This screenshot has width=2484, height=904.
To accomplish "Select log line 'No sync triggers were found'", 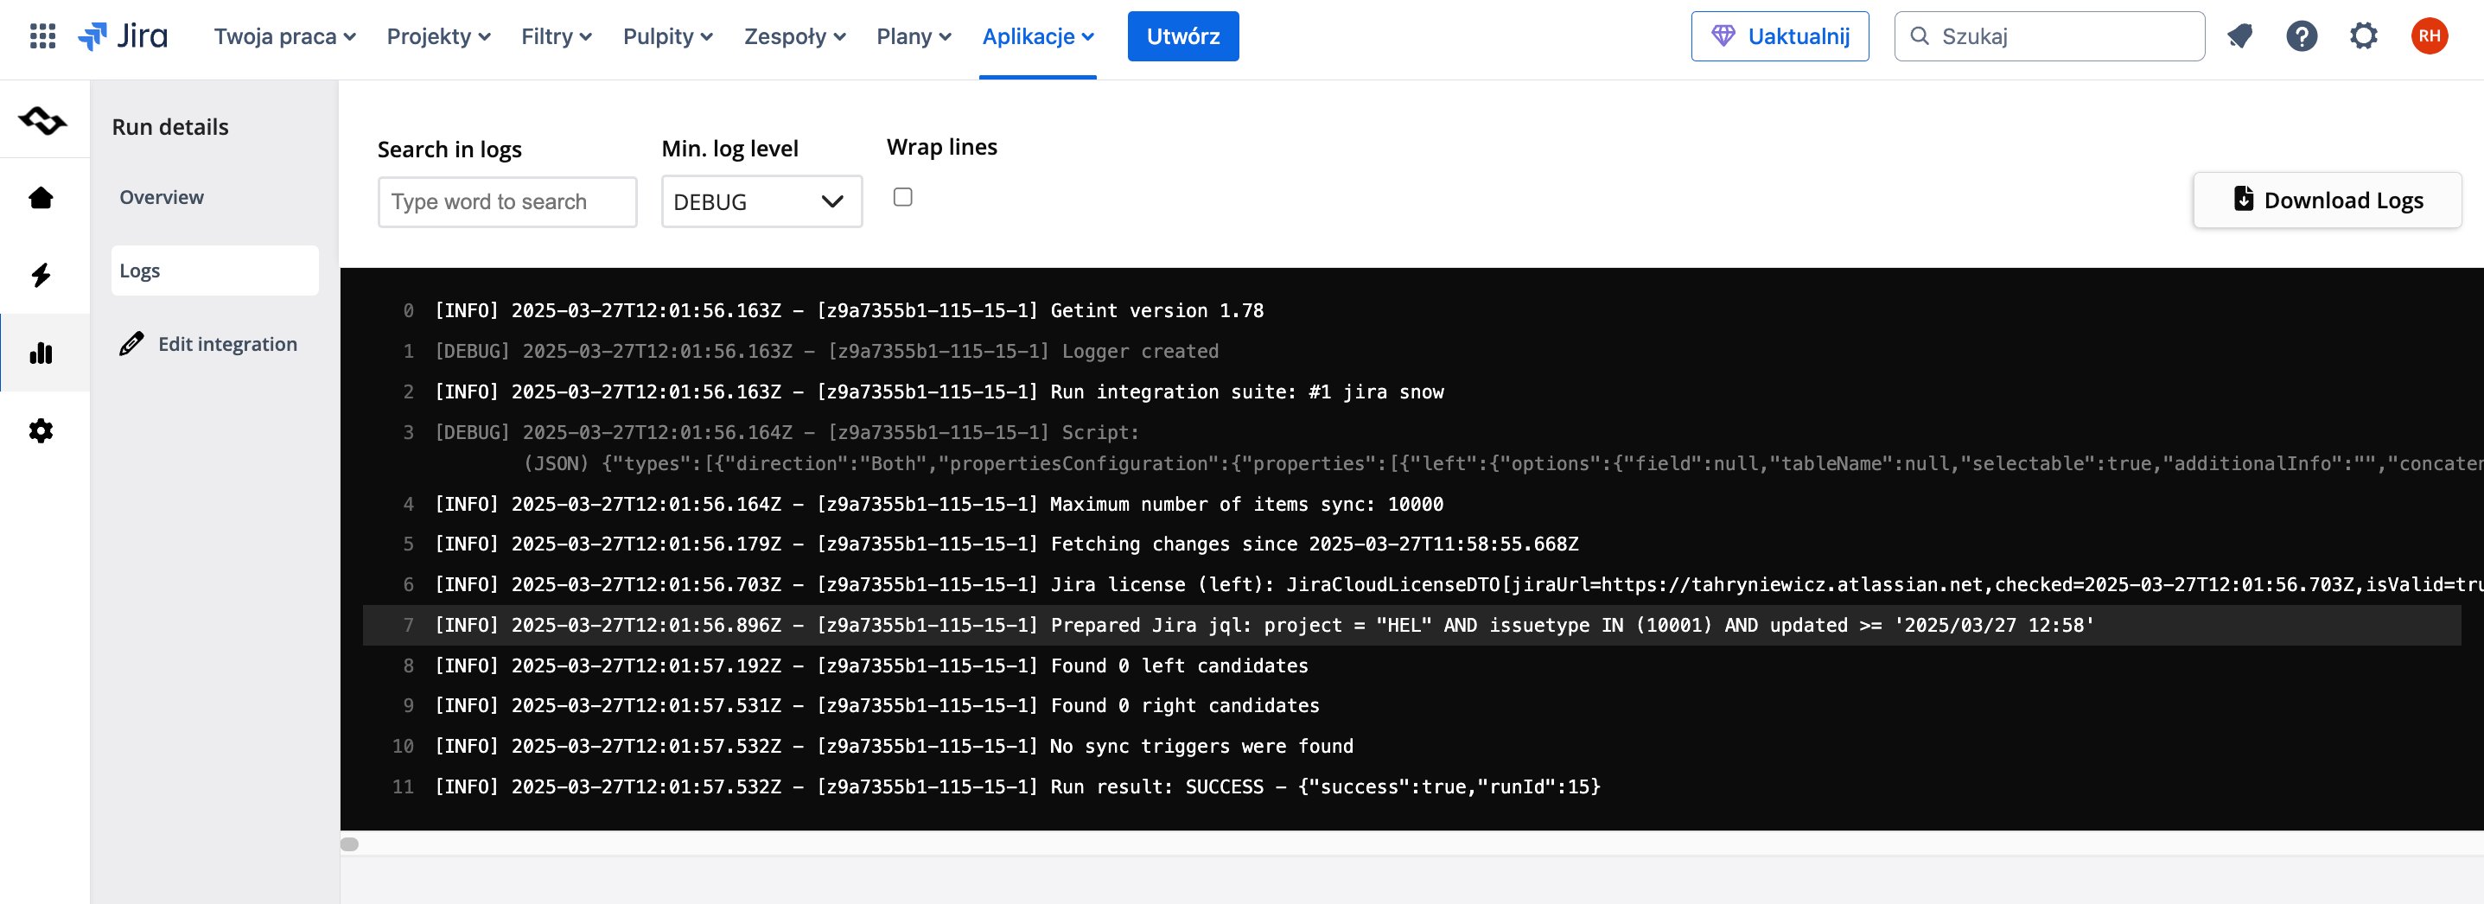I will [x=1411, y=746].
